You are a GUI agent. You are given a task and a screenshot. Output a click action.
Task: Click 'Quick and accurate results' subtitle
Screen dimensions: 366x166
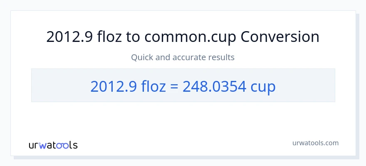click(x=183, y=57)
